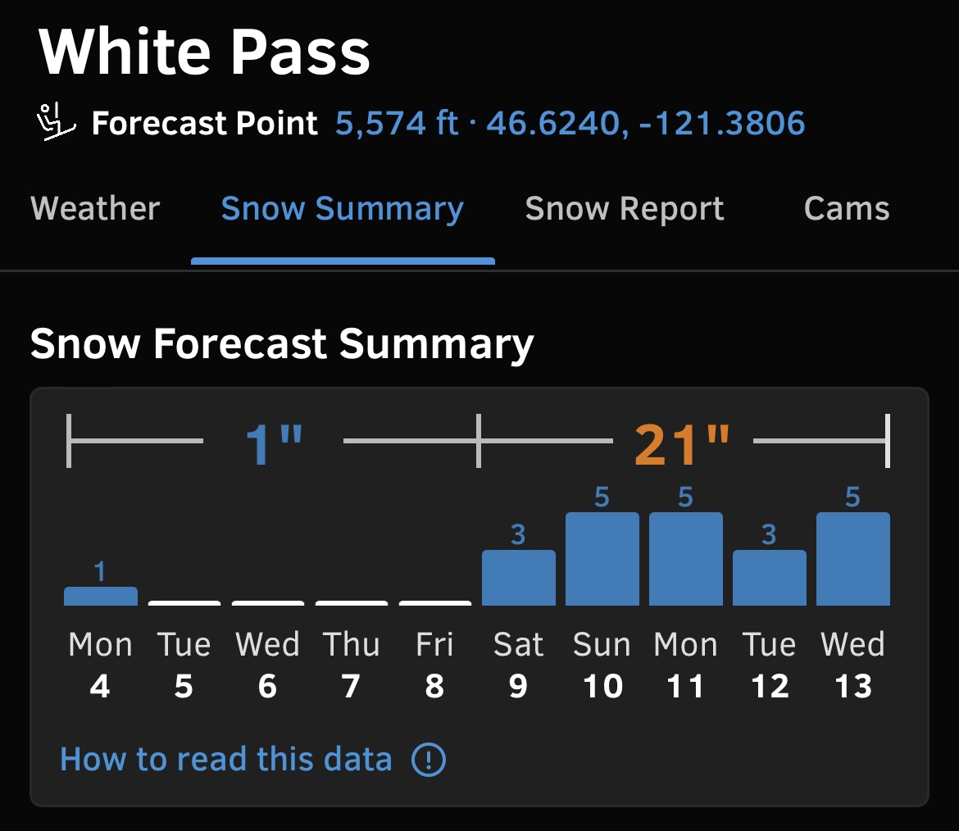
Task: Switch to the Snow Report tab
Action: pyautogui.click(x=625, y=208)
